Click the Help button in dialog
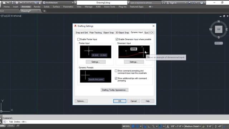This screenshot has height=129, width=229. pyautogui.click(x=148, y=101)
